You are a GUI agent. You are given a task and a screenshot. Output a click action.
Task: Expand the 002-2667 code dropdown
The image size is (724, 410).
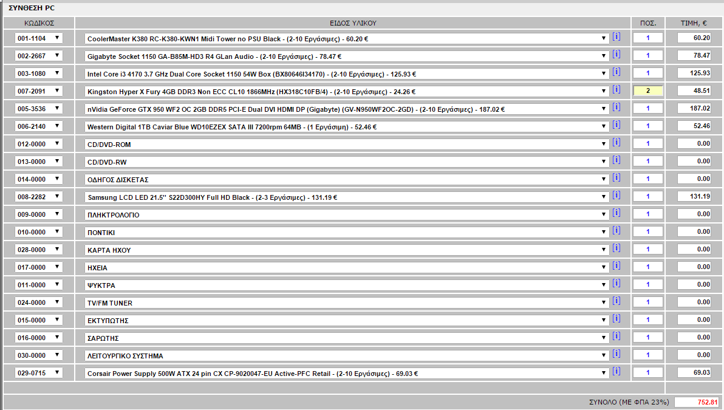[39, 55]
